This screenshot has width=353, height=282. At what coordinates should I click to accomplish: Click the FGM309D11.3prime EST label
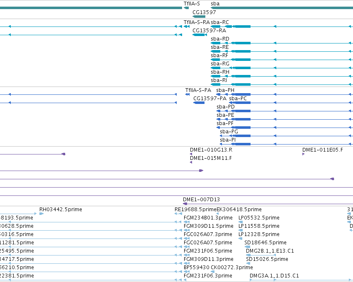point(209,260)
